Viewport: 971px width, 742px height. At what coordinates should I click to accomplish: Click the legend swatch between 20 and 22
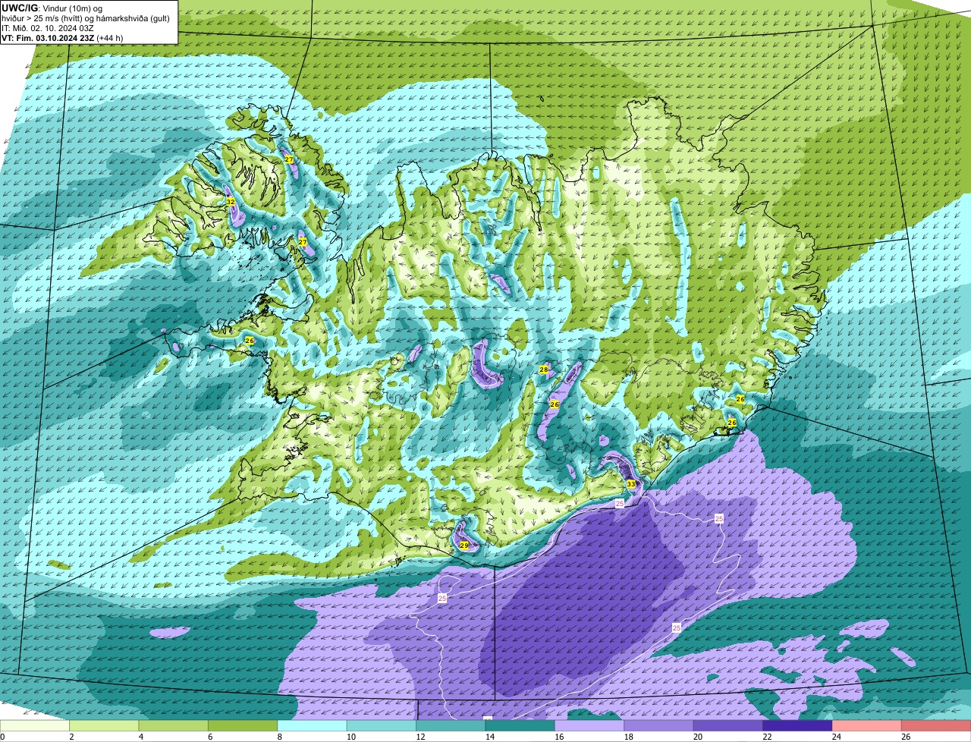pyautogui.click(x=728, y=725)
